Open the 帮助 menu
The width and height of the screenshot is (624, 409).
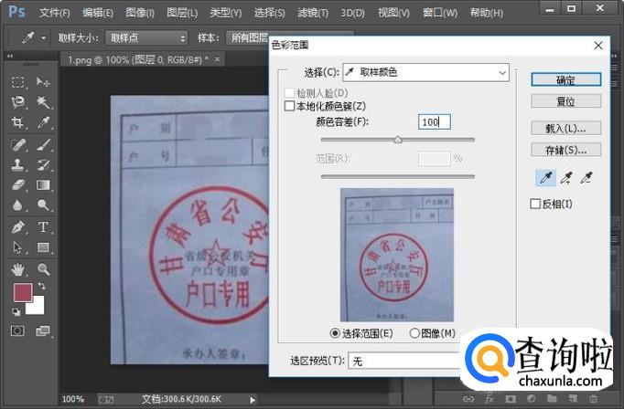[x=487, y=13]
